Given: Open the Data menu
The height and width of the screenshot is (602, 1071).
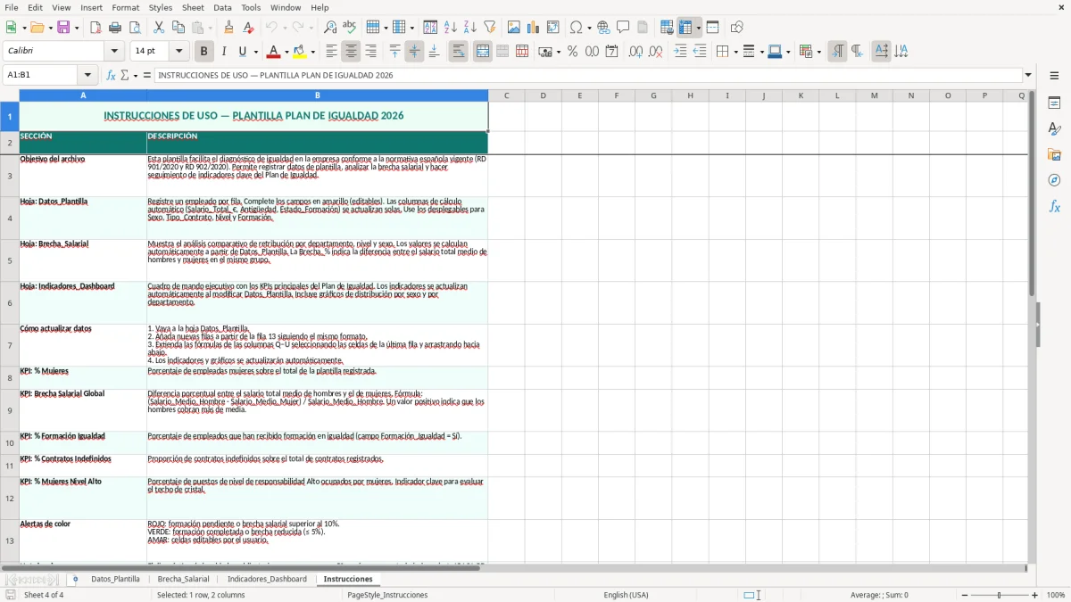Looking at the screenshot, I should click(x=222, y=7).
